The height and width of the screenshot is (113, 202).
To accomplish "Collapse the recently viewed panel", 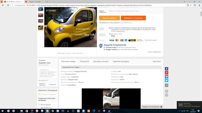I will pos(161,107).
